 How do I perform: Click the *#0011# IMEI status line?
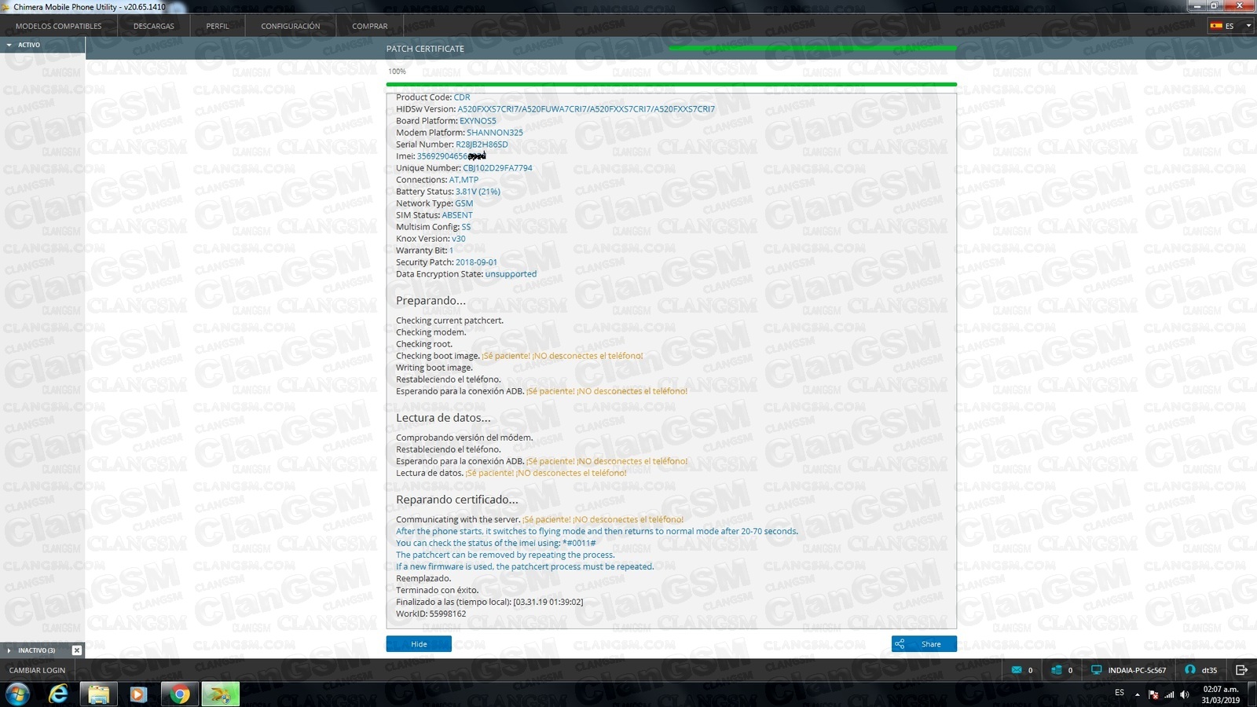(496, 544)
